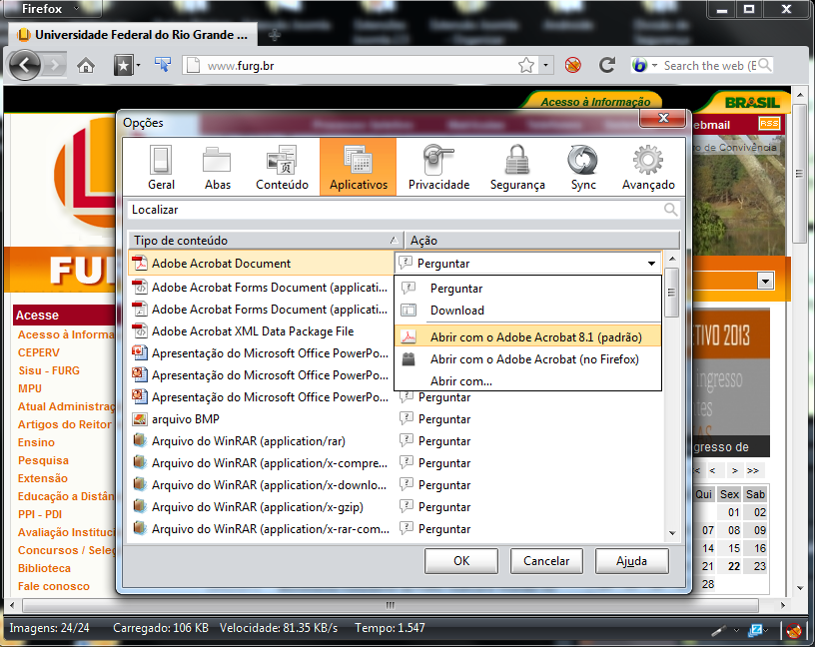The height and width of the screenshot is (647, 815).
Task: Click the icon beside Adobe Acrobat XML Data Package File
Action: [x=139, y=331]
